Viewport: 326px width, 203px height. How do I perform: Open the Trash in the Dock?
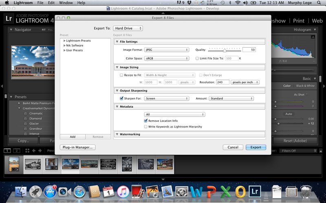point(306,192)
